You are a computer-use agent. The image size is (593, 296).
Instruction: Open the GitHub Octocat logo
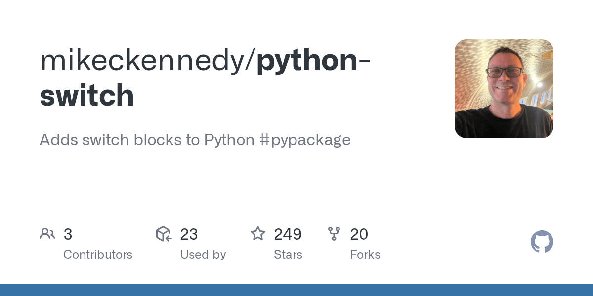(x=542, y=242)
